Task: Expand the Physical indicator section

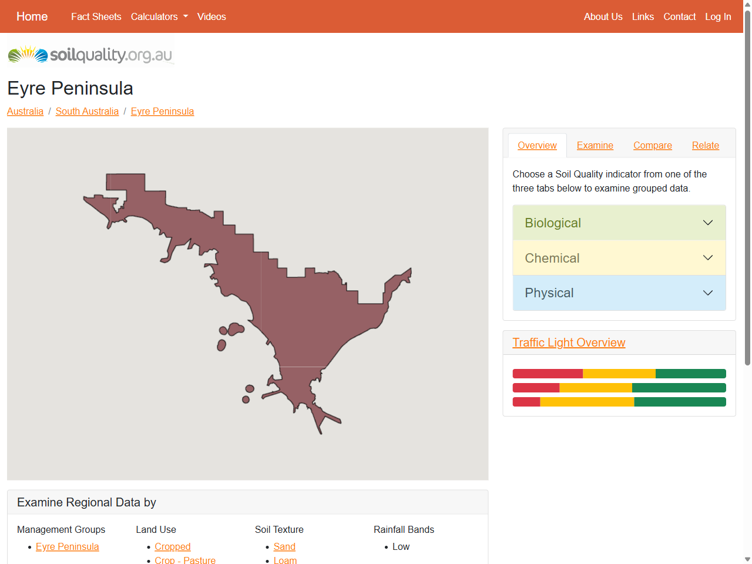Action: pyautogui.click(x=619, y=293)
